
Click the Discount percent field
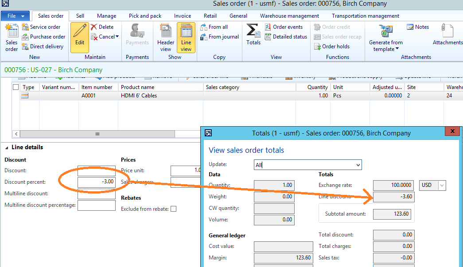coord(97,182)
